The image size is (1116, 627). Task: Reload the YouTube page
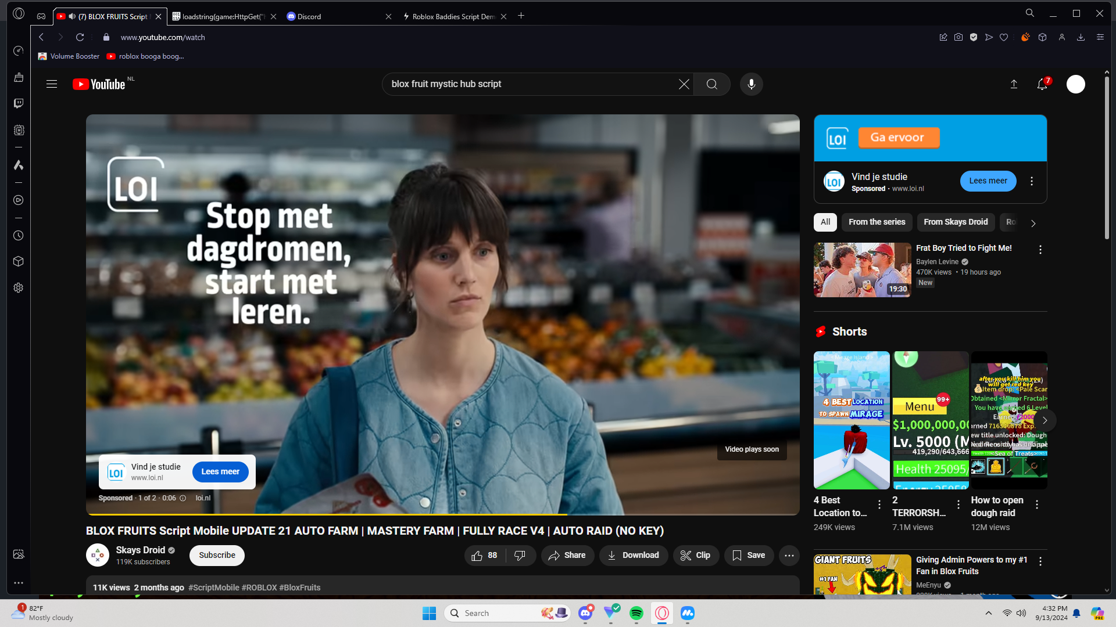pyautogui.click(x=80, y=37)
